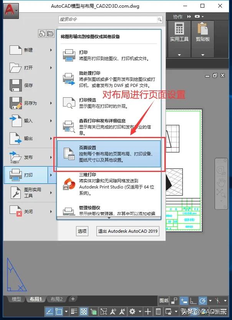Expand the 发布 submenu arrow
Screen dimensions: 232x320
51,157
